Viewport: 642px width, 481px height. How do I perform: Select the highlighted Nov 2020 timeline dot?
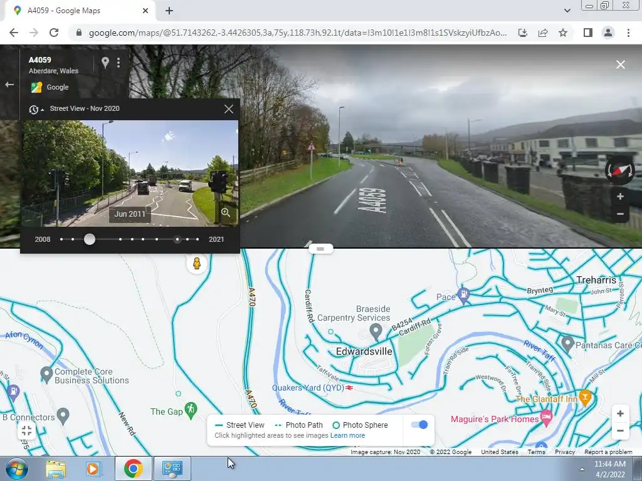point(177,239)
